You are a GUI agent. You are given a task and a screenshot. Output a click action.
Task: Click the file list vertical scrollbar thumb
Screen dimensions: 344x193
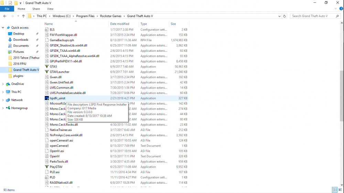(342, 96)
